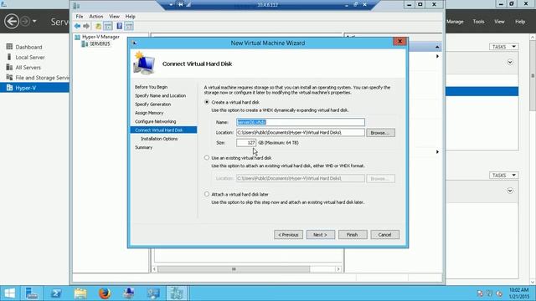Open Firefox from taskbar
The image size is (536, 301).
(105, 293)
